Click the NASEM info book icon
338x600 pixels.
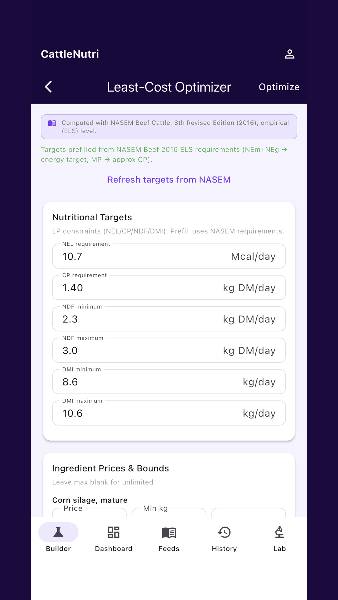point(52,123)
